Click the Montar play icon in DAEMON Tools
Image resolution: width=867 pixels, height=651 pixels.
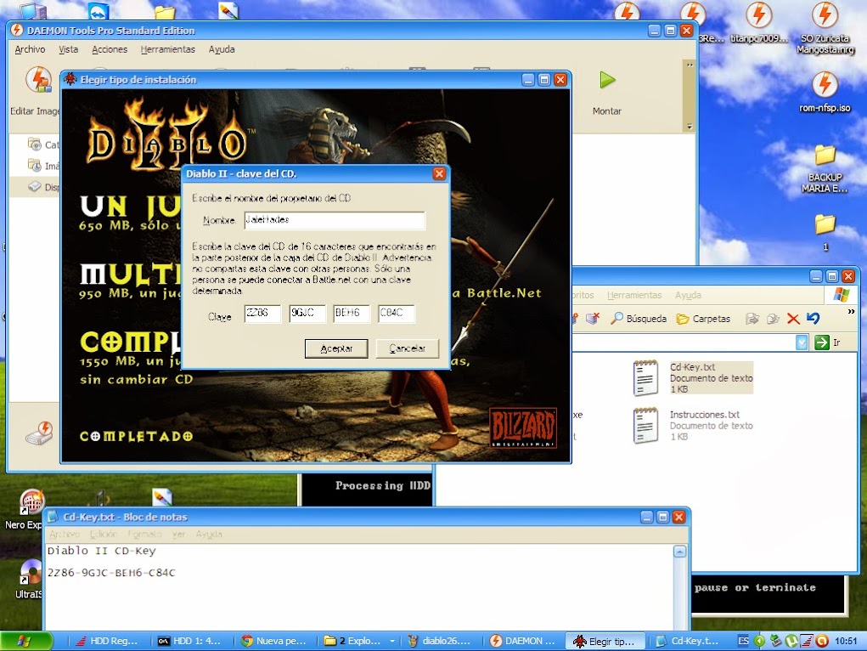point(607,81)
